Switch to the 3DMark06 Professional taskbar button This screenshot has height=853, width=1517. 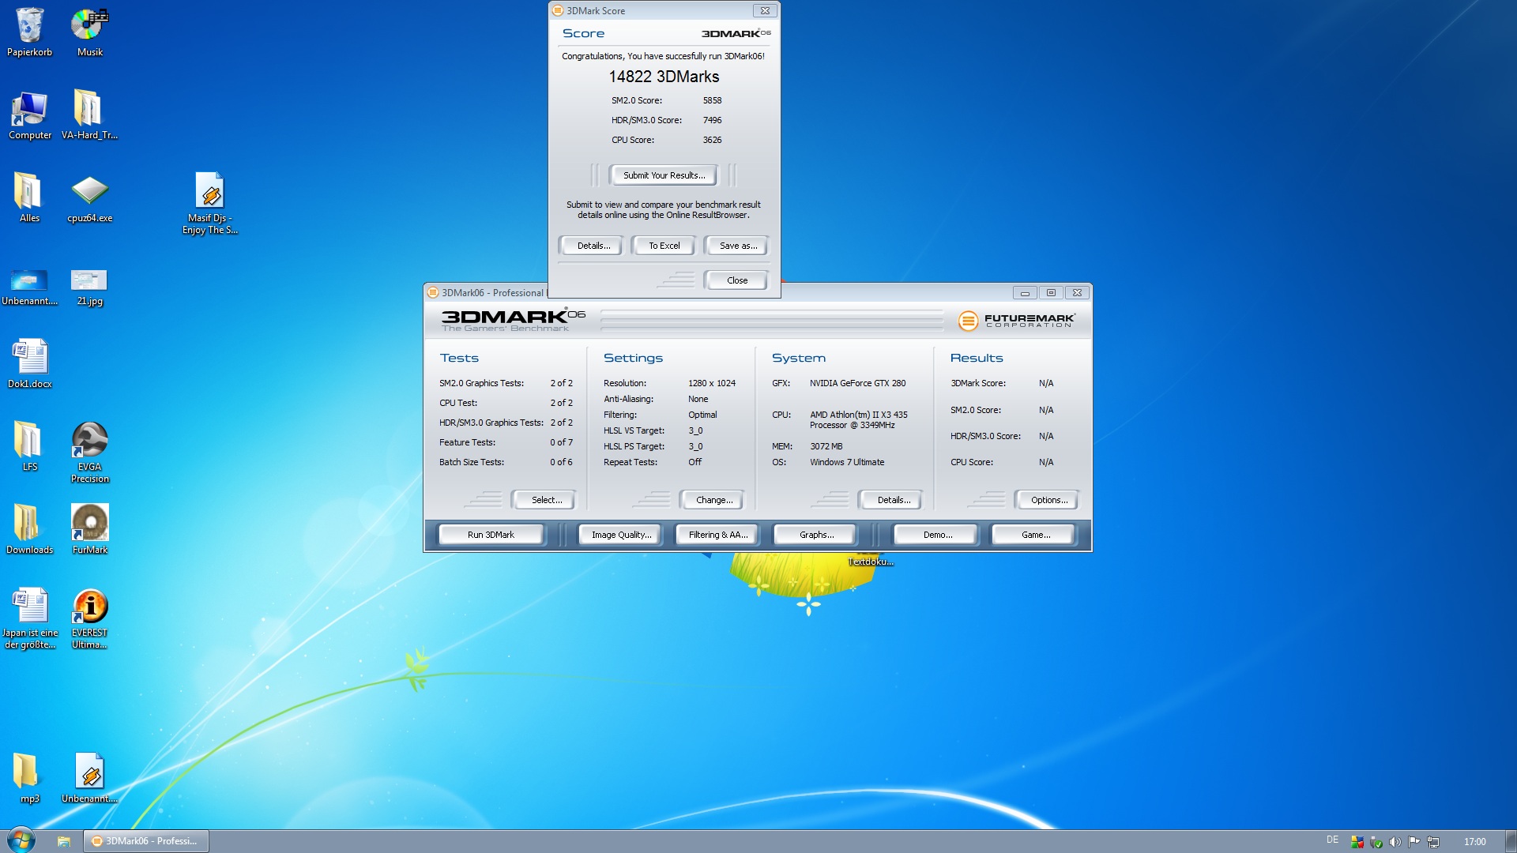click(145, 841)
